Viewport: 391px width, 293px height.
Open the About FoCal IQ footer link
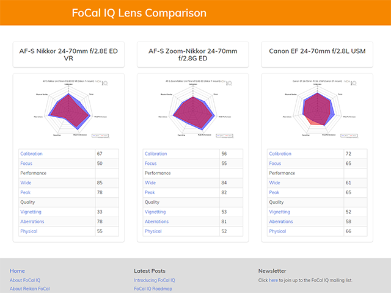pos(25,280)
